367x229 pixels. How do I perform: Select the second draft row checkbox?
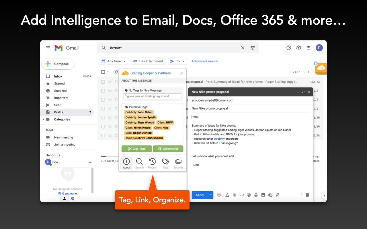point(103,91)
